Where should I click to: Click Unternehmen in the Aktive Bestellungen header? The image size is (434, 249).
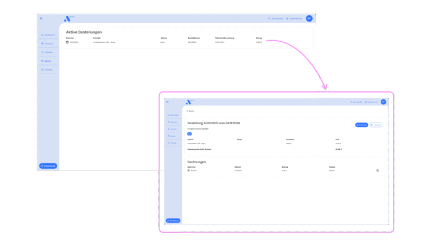point(294,19)
